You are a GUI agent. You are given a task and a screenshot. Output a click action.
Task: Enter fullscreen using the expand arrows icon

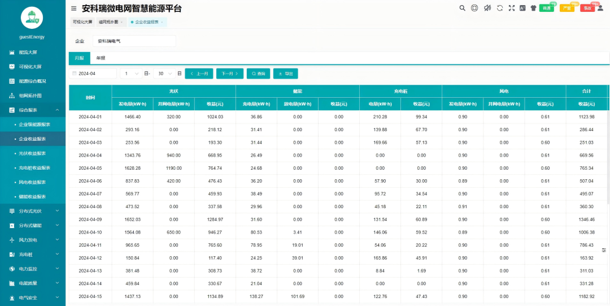[512, 8]
